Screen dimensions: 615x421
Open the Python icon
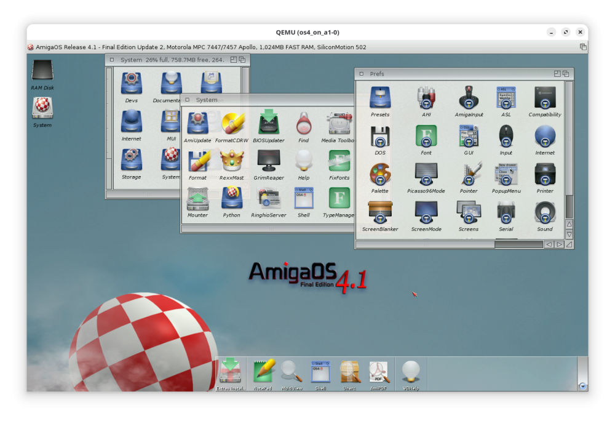[x=231, y=199]
